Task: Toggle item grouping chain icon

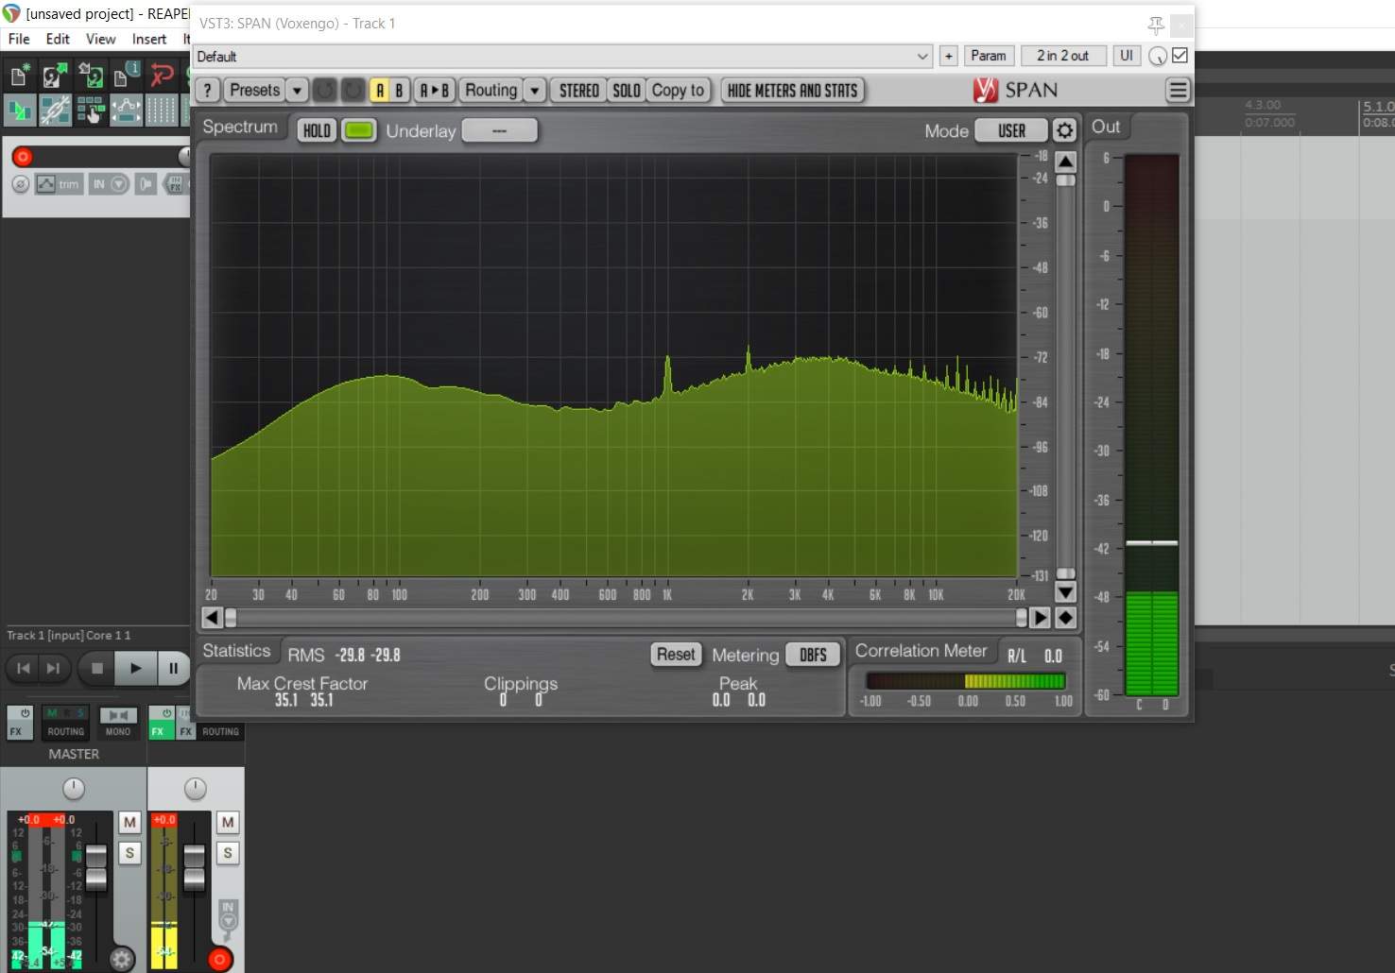Action: [x=55, y=111]
